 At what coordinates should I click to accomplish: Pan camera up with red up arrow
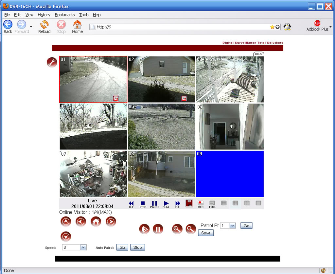66,222
